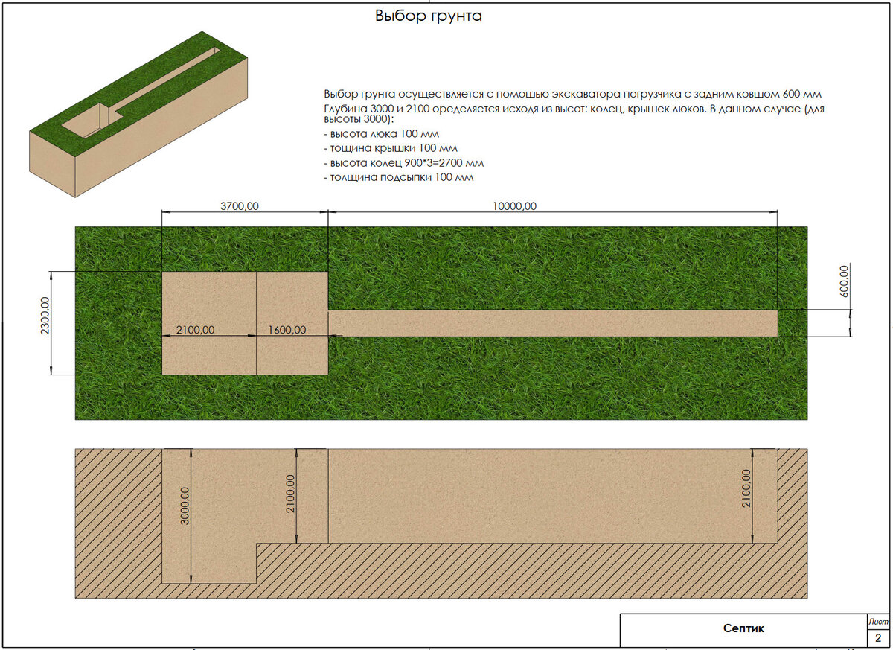This screenshot has width=893, height=650.
Task: Click the narrow trench in plan view
Action: click(553, 323)
